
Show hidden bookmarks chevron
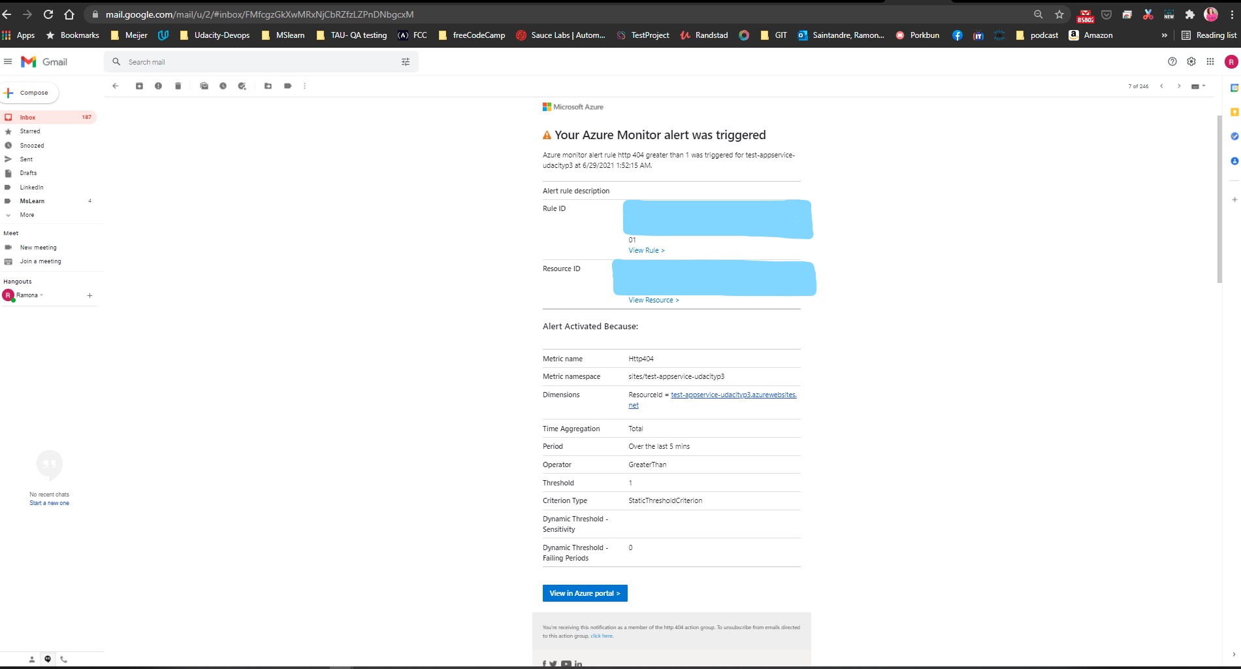1164,35
